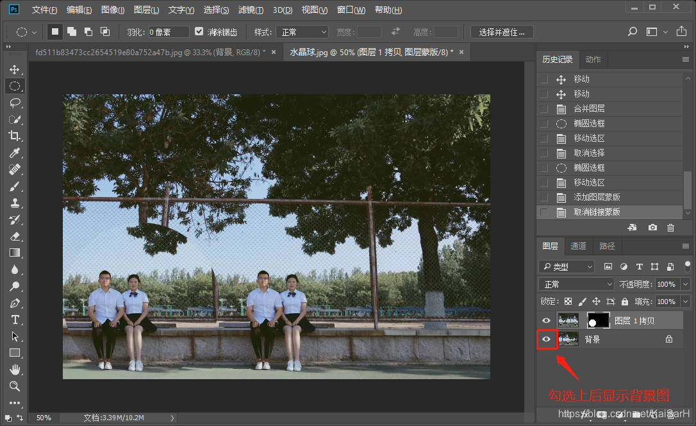Click the layer mask thumbnail of 图层 1 拷贝

tap(598, 320)
